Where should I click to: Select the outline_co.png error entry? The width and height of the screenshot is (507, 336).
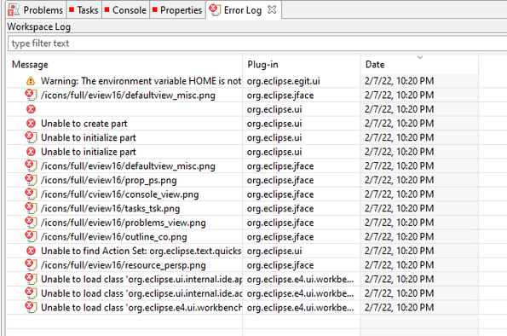(x=114, y=237)
